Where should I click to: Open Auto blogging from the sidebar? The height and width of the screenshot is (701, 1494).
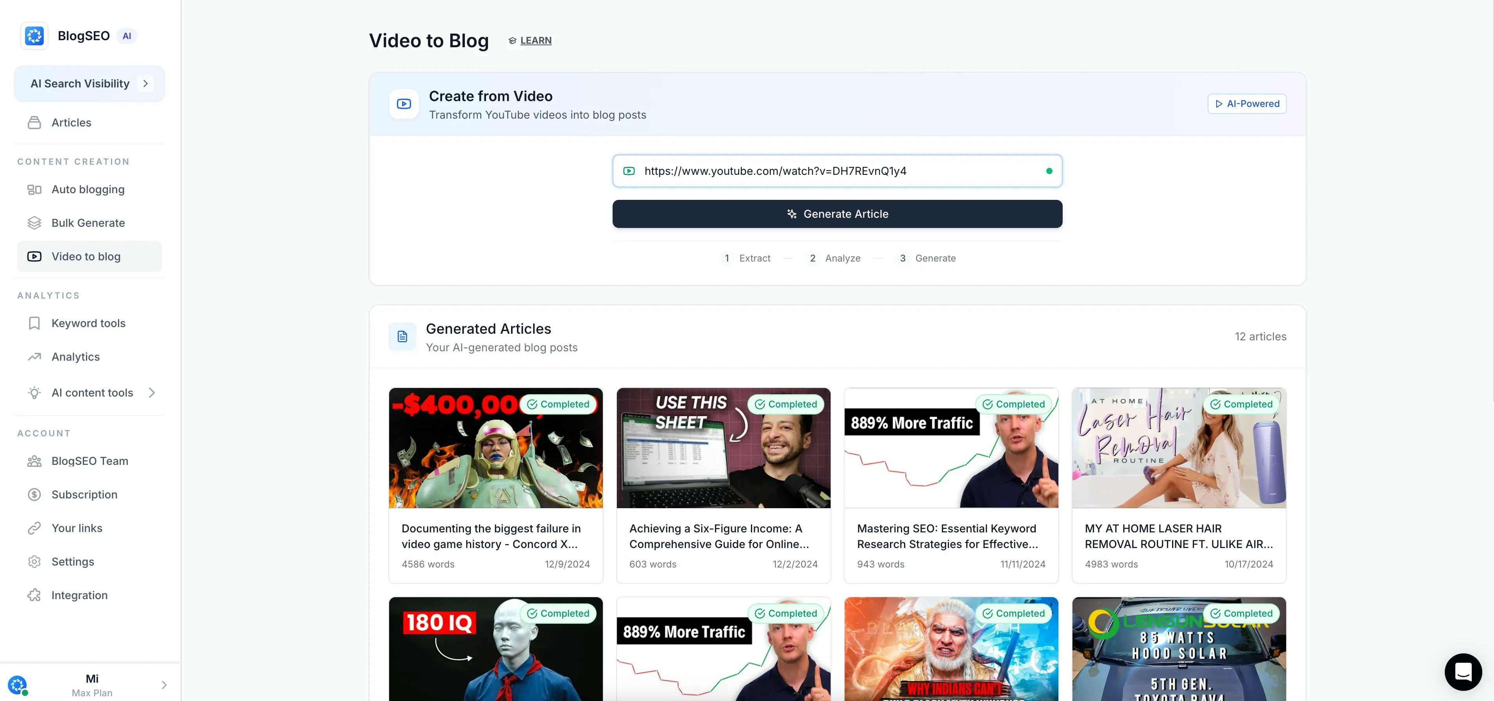coord(88,189)
